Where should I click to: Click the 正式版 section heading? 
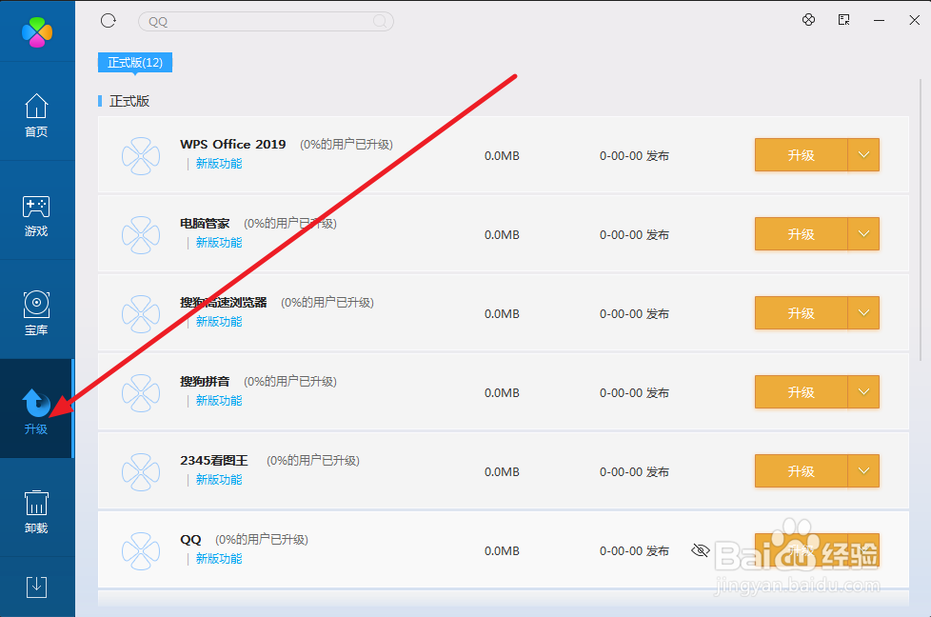point(129,101)
